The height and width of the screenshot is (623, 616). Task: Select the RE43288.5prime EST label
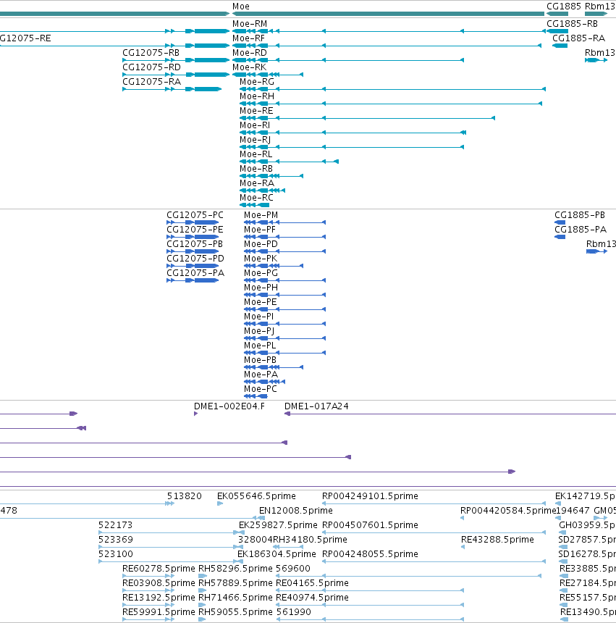497,540
